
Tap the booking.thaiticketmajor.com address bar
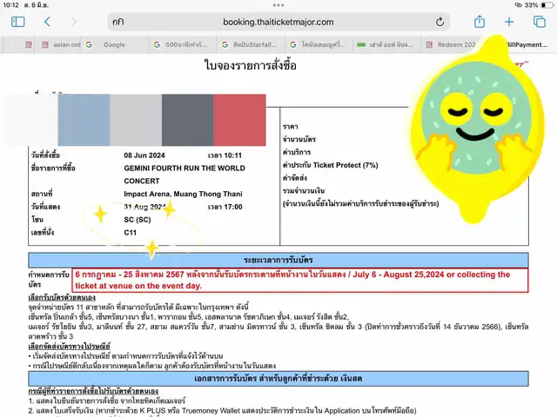click(x=278, y=22)
